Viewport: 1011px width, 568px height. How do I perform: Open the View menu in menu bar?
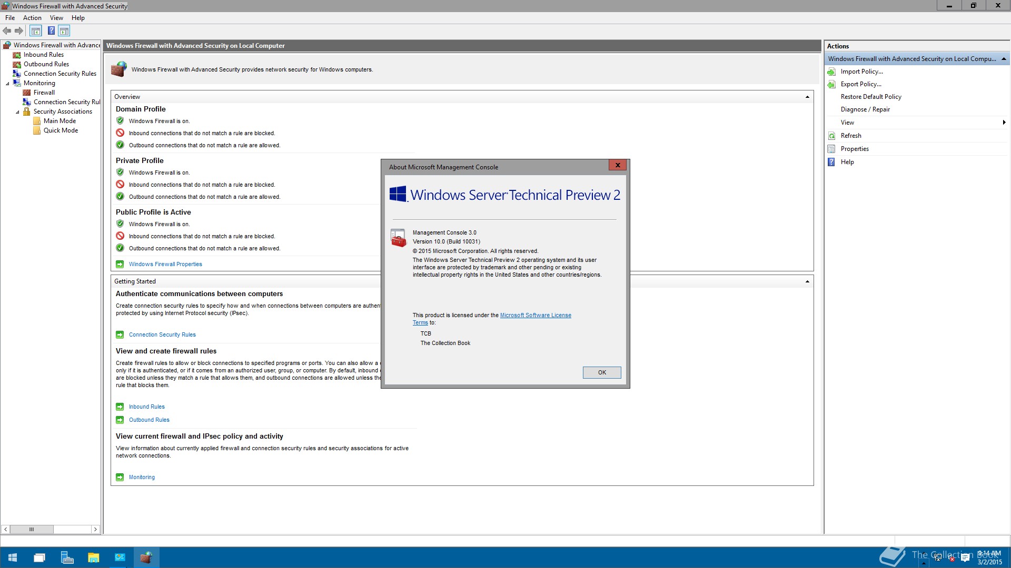[x=56, y=18]
